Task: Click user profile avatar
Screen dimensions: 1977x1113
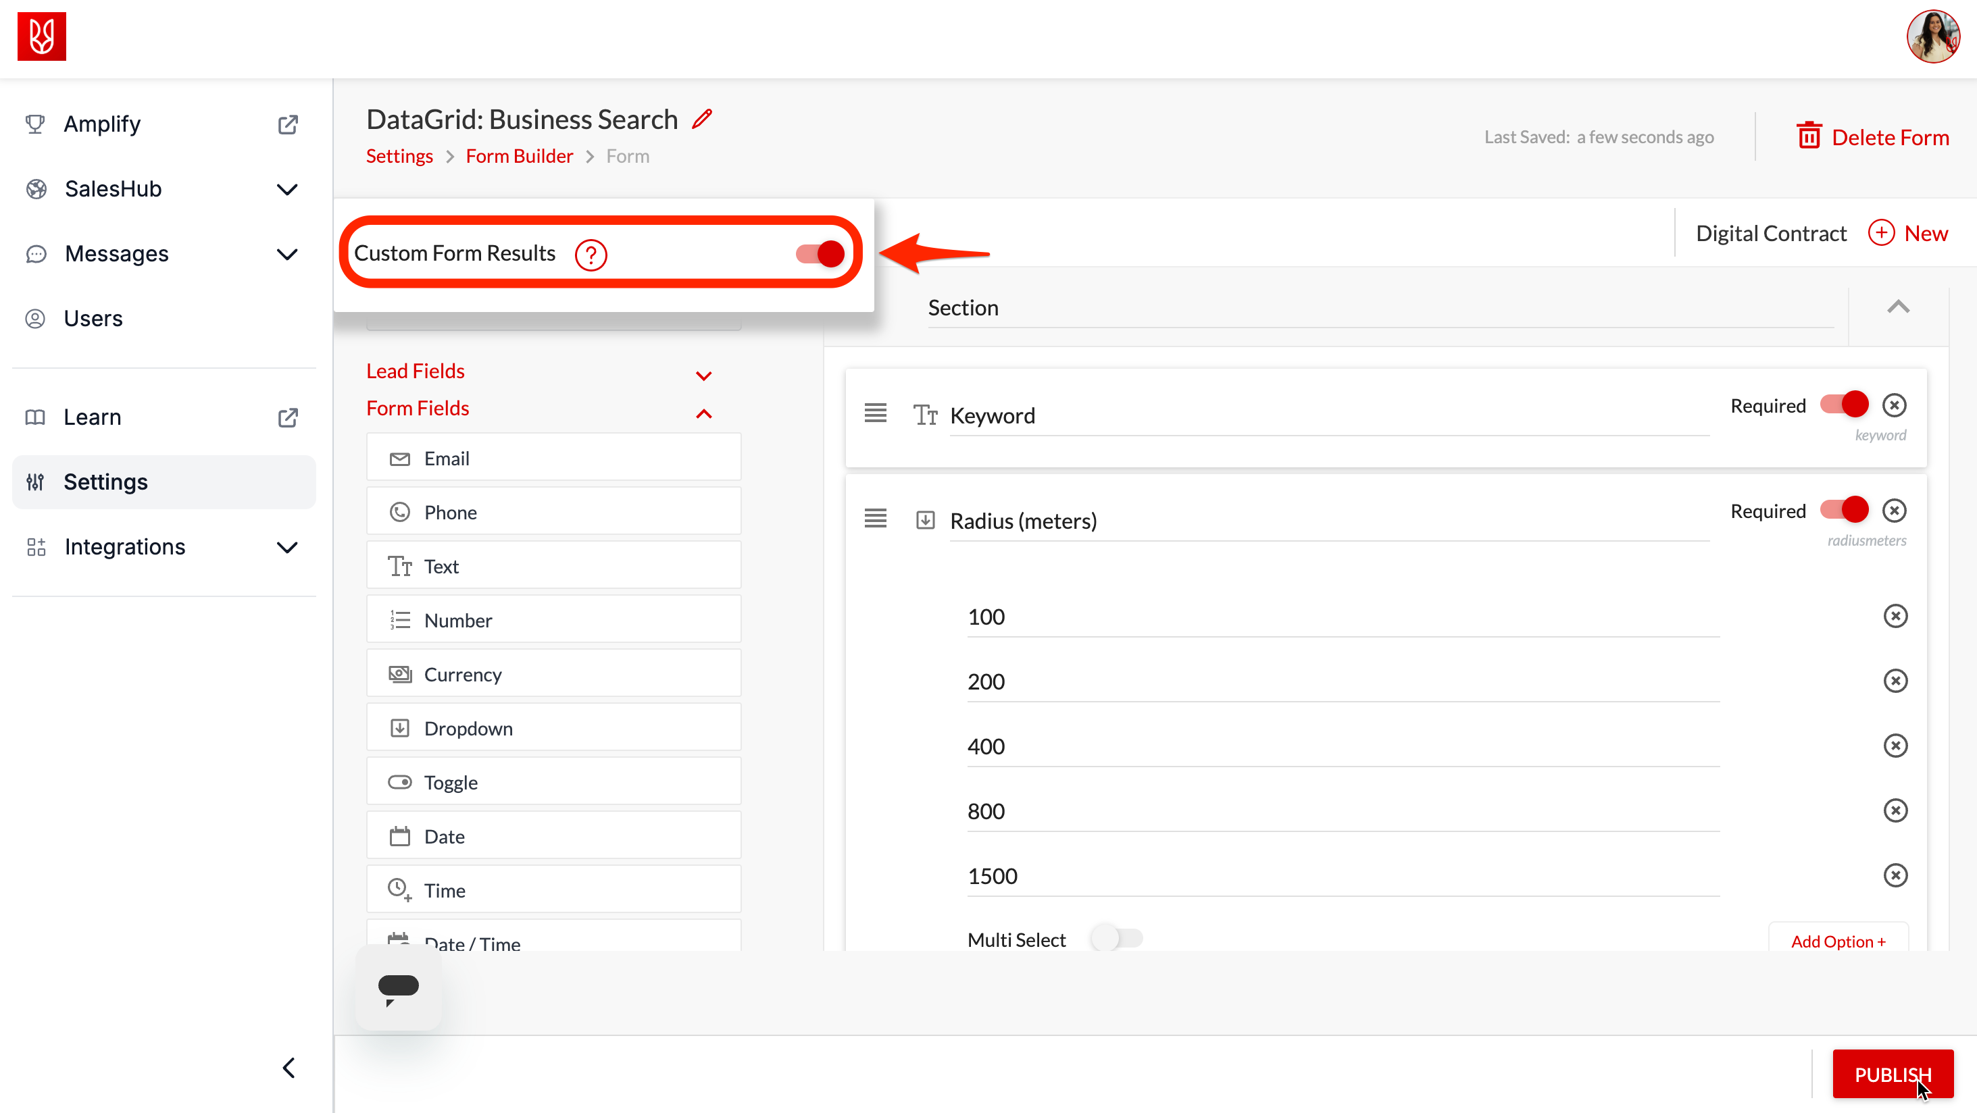Action: click(1932, 37)
